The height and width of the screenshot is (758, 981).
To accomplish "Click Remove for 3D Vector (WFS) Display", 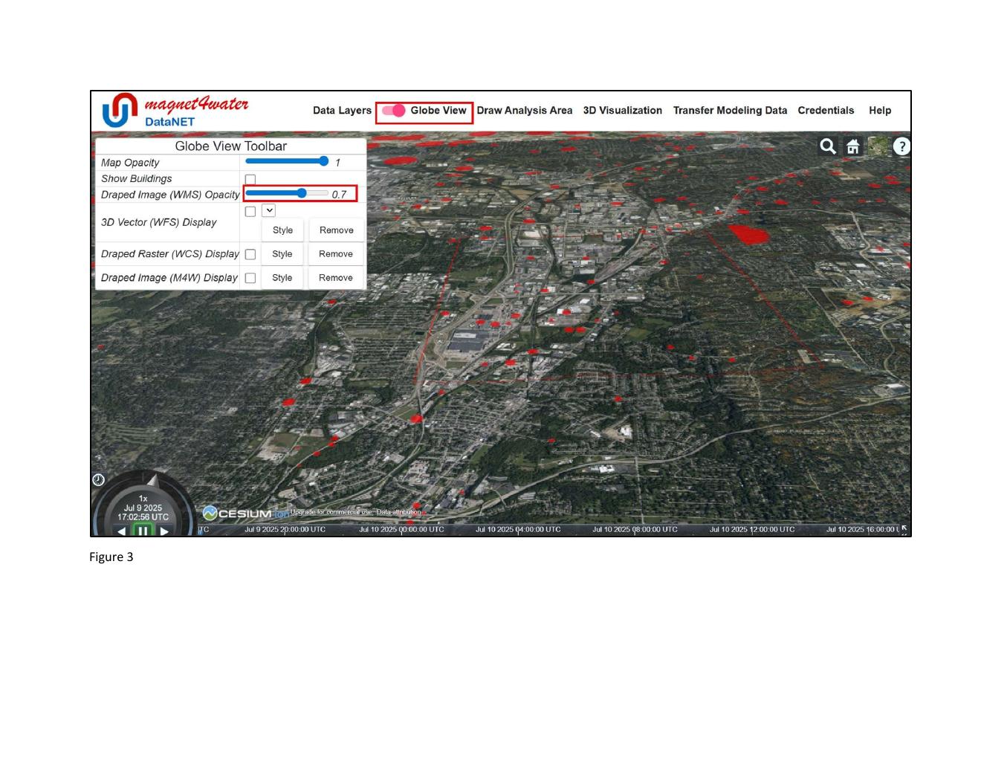I will coord(337,230).
